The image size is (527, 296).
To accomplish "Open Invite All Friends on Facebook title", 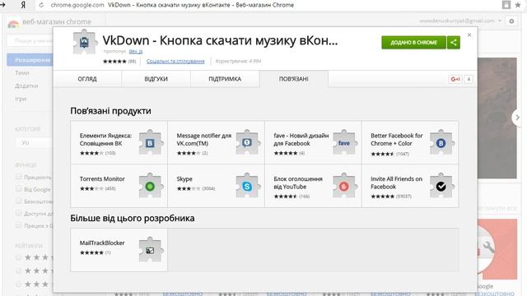I will coord(397,183).
